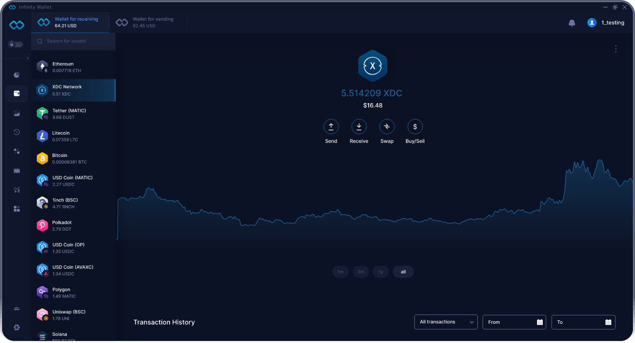635x343 pixels.
Task: Select Solana in the asset list
Action: 74,335
